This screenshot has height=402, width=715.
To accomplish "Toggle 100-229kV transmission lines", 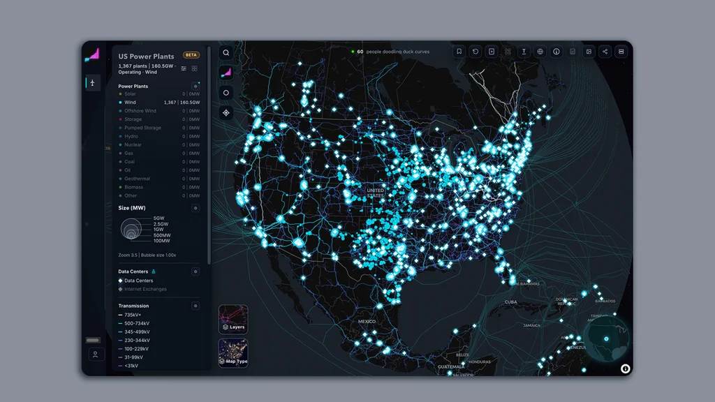I will coord(133,349).
